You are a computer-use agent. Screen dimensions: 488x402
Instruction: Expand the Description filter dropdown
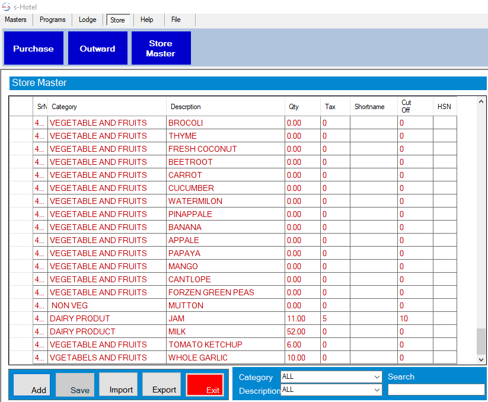tap(377, 390)
